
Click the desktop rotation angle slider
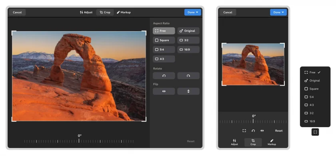click(79, 141)
